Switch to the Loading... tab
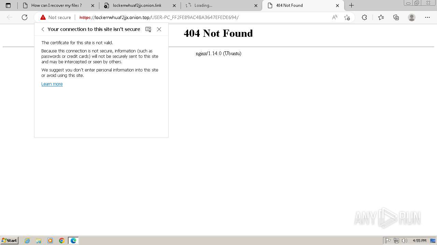 point(221,5)
